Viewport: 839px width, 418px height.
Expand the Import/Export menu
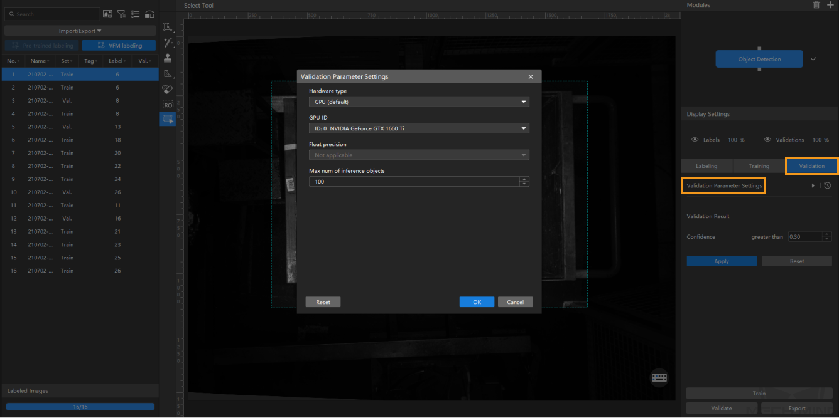[x=80, y=31]
